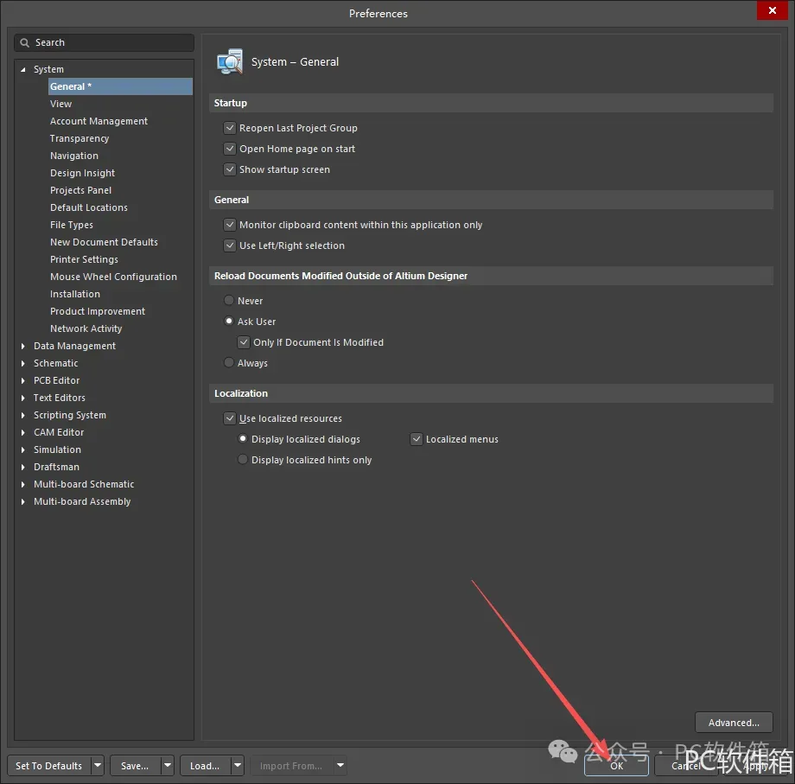Toggle Reopen Last Project Group checkbox

point(230,128)
